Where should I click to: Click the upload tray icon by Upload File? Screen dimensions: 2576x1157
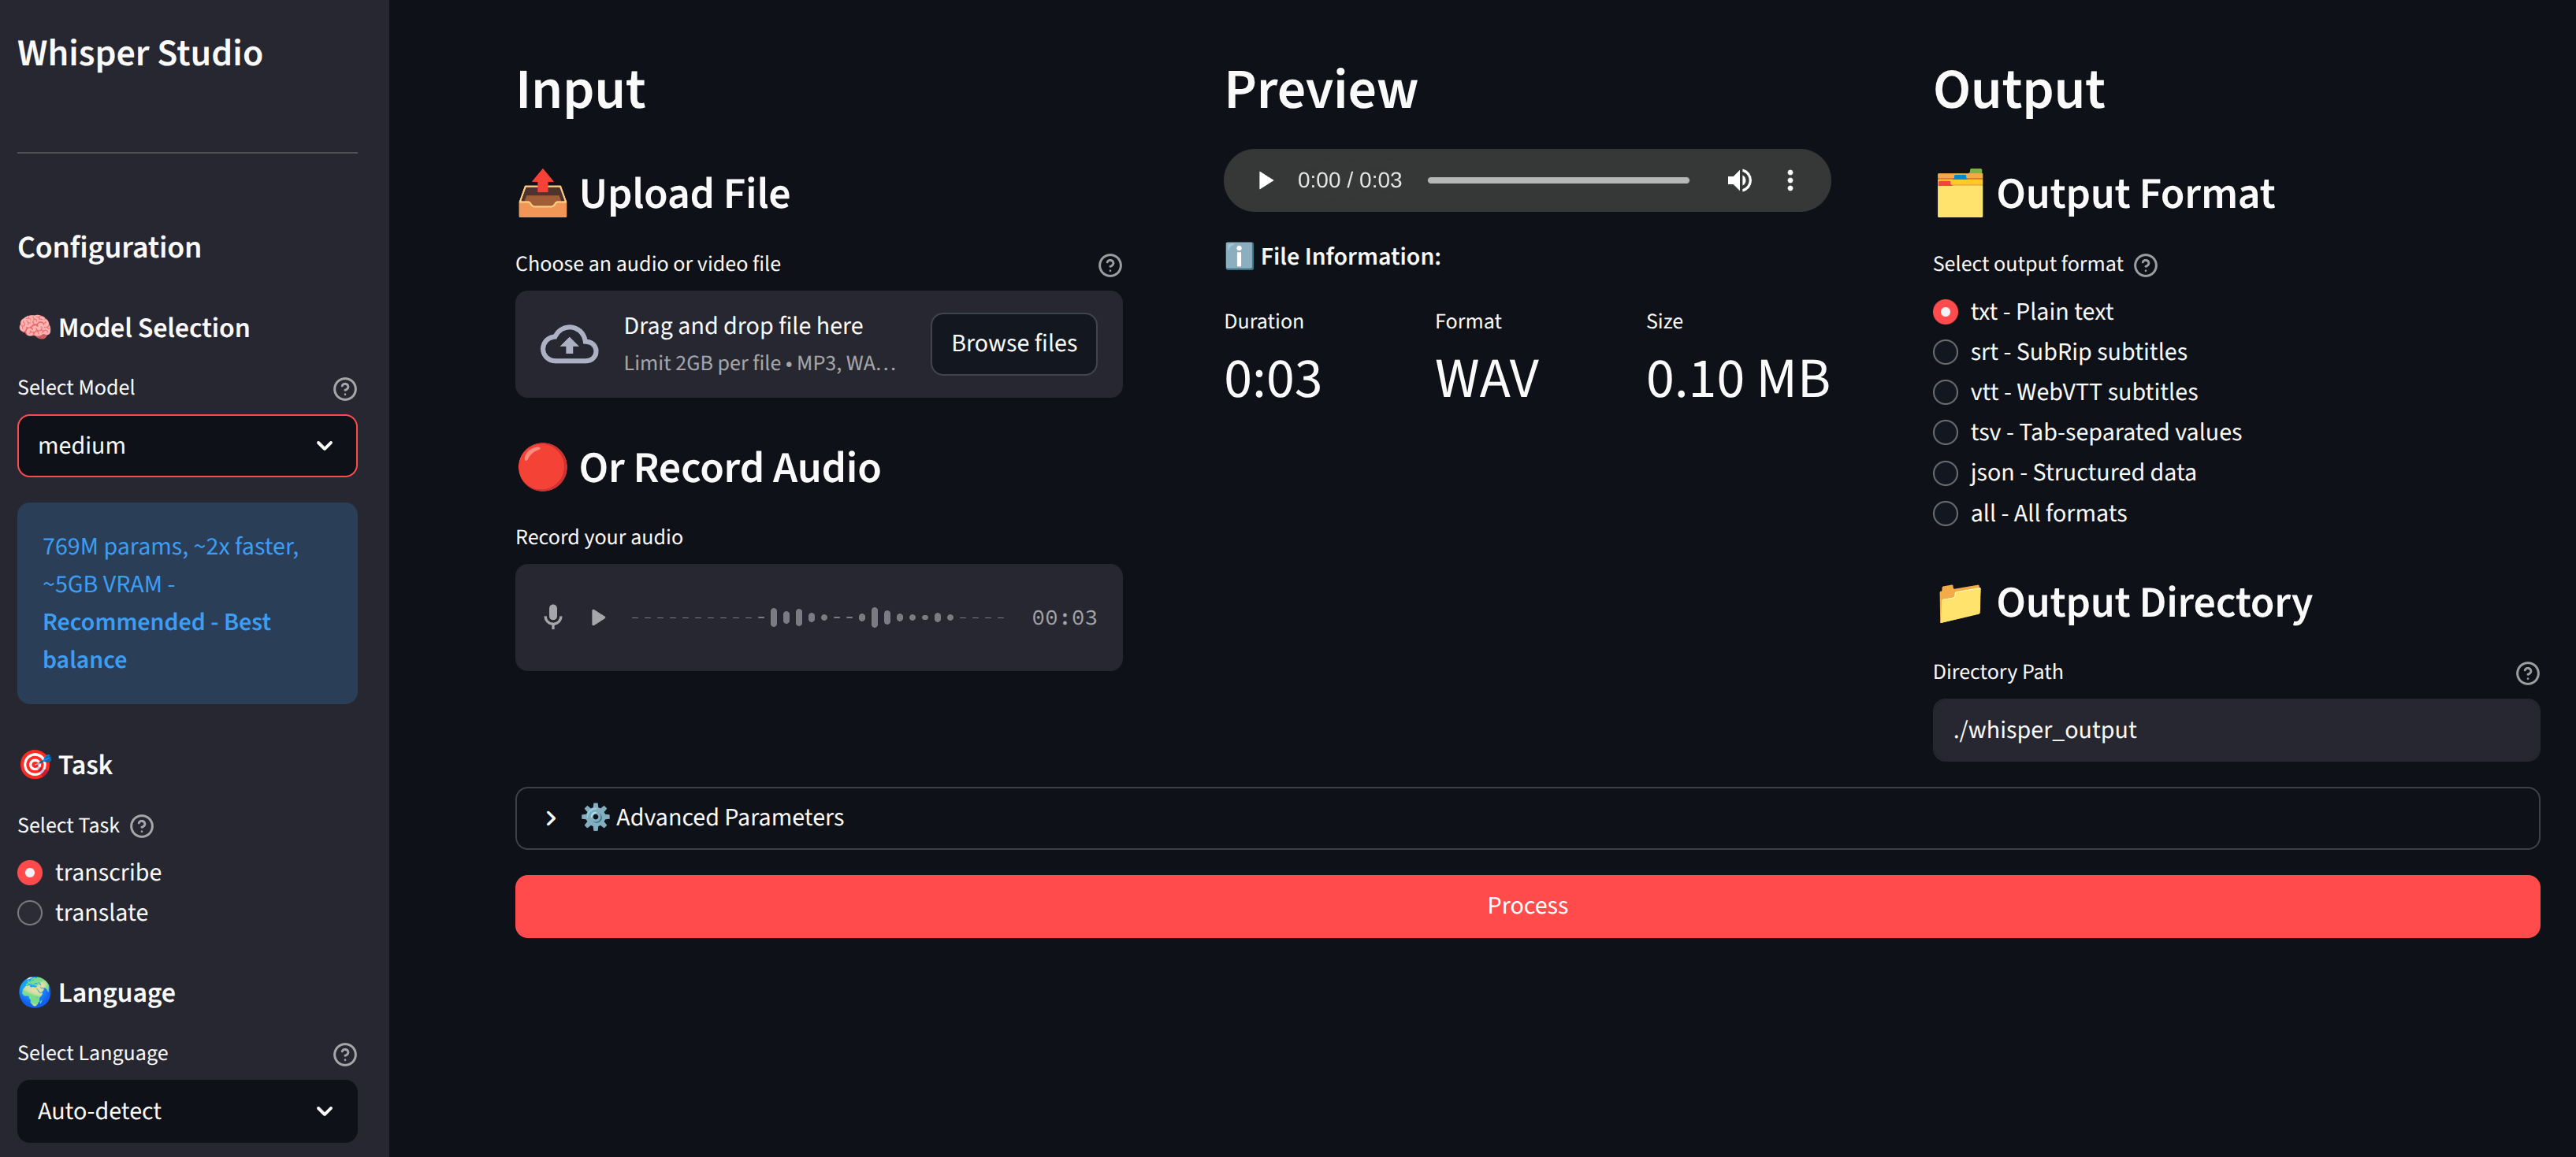pyautogui.click(x=542, y=193)
